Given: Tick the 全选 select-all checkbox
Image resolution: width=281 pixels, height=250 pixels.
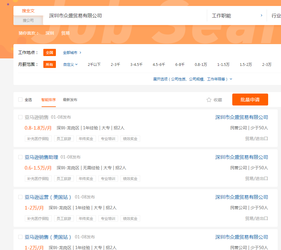Looking at the screenshot, I should pos(20,100).
